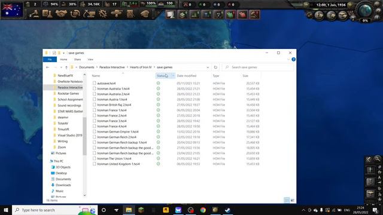Click the green alert with red exclamation
This screenshot has width=383, height=215.
pyautogui.click(x=230, y=14)
